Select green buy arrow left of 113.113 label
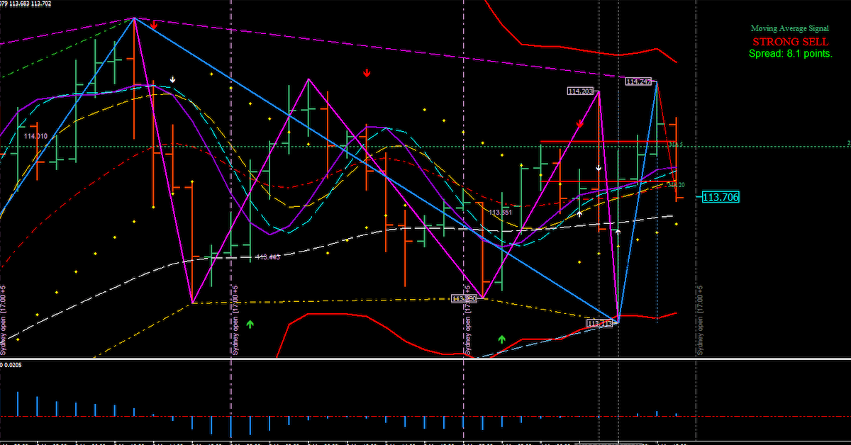This screenshot has width=851, height=445. click(501, 339)
